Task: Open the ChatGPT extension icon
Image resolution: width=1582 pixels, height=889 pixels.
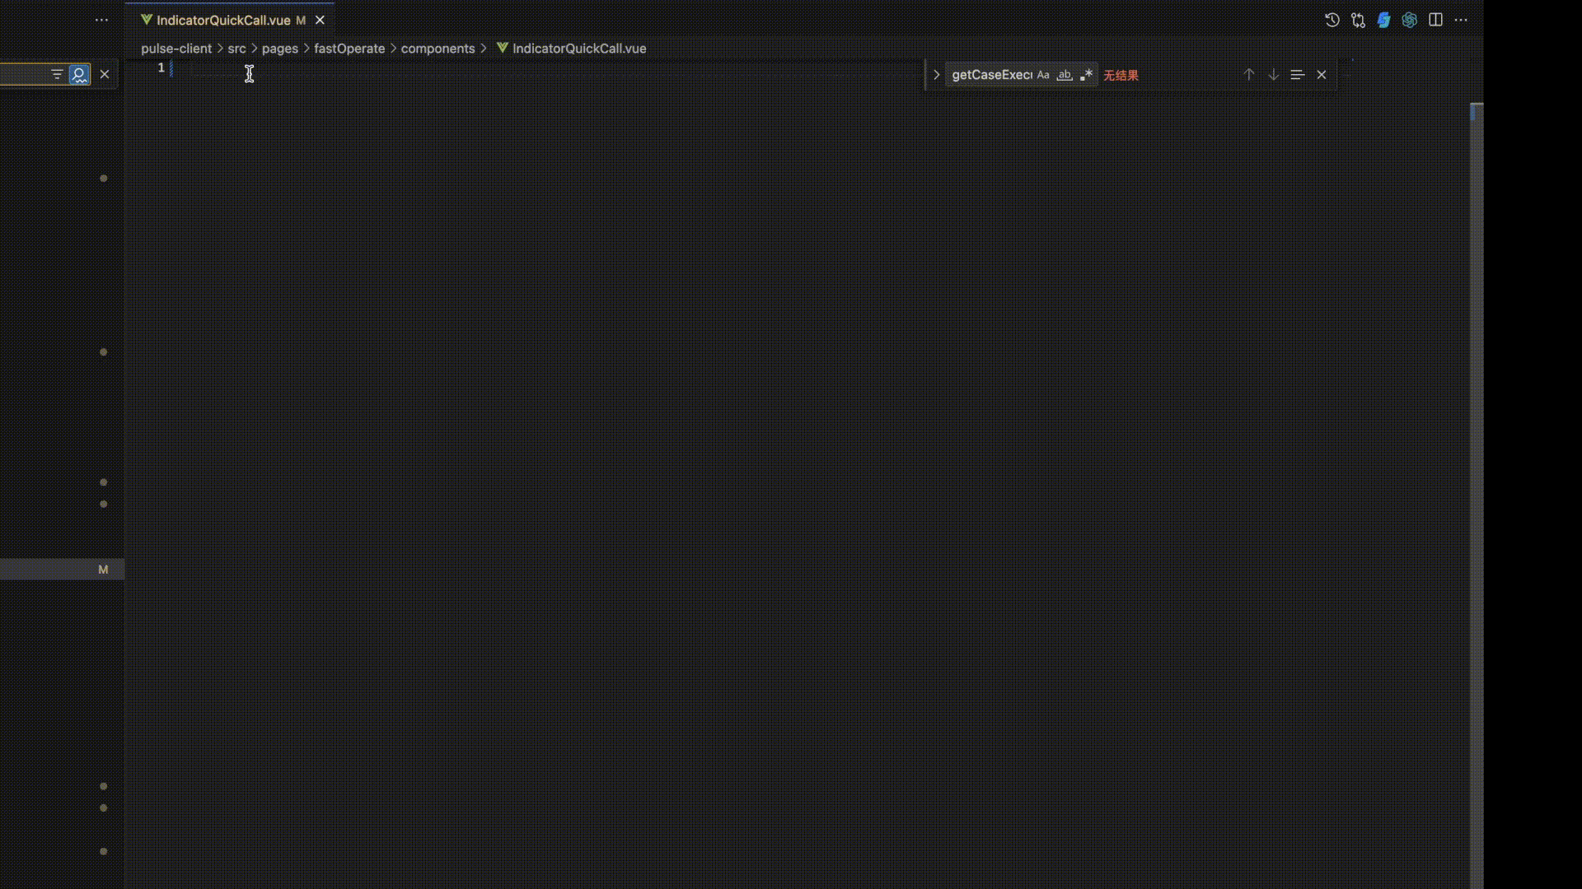Action: click(x=1409, y=20)
